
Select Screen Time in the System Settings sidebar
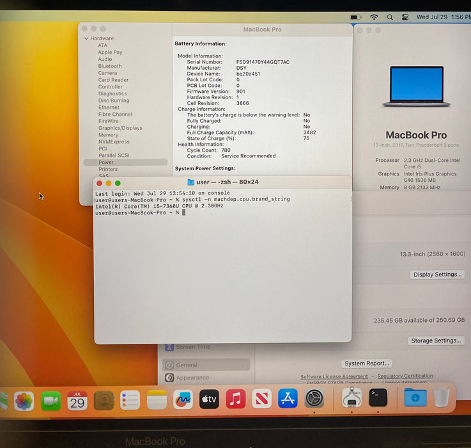pyautogui.click(x=187, y=347)
